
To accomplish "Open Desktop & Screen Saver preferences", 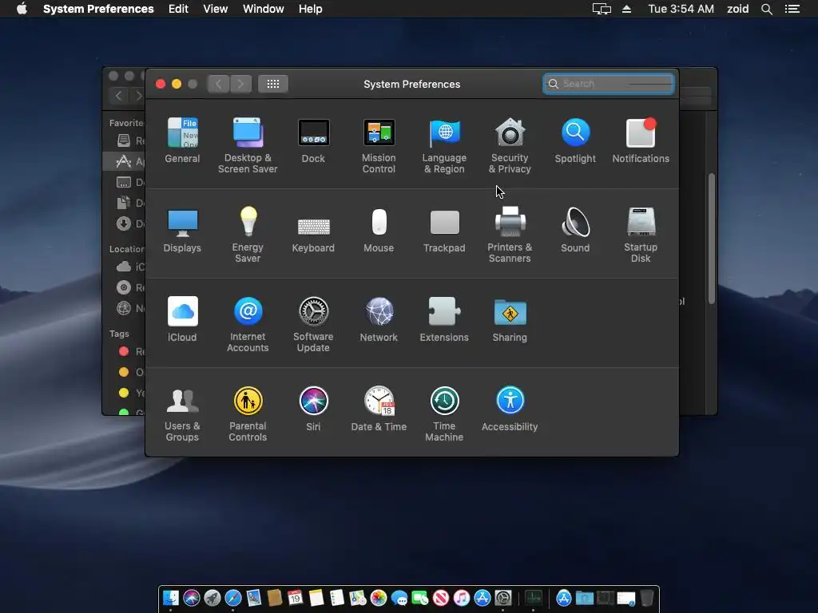I will coord(248,145).
